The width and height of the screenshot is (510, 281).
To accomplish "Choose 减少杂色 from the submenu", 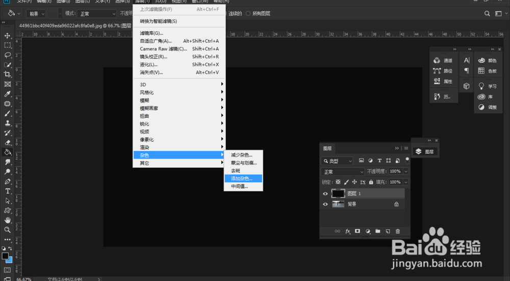I will [x=243, y=155].
